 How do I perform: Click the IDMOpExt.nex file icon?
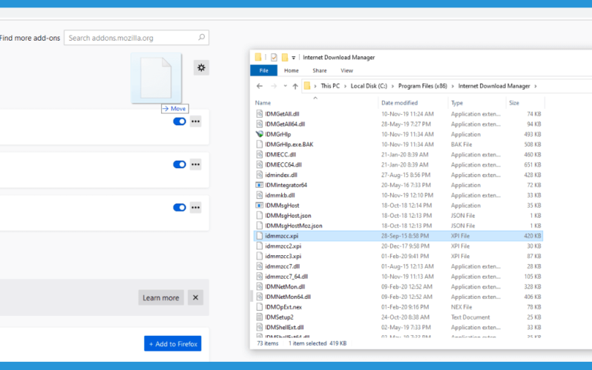260,307
